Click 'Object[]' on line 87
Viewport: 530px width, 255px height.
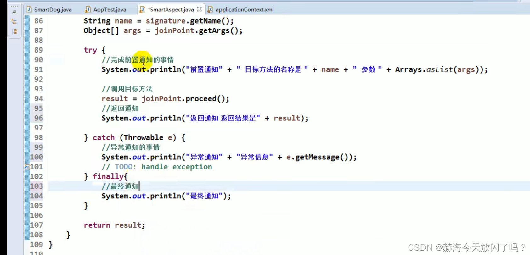101,31
